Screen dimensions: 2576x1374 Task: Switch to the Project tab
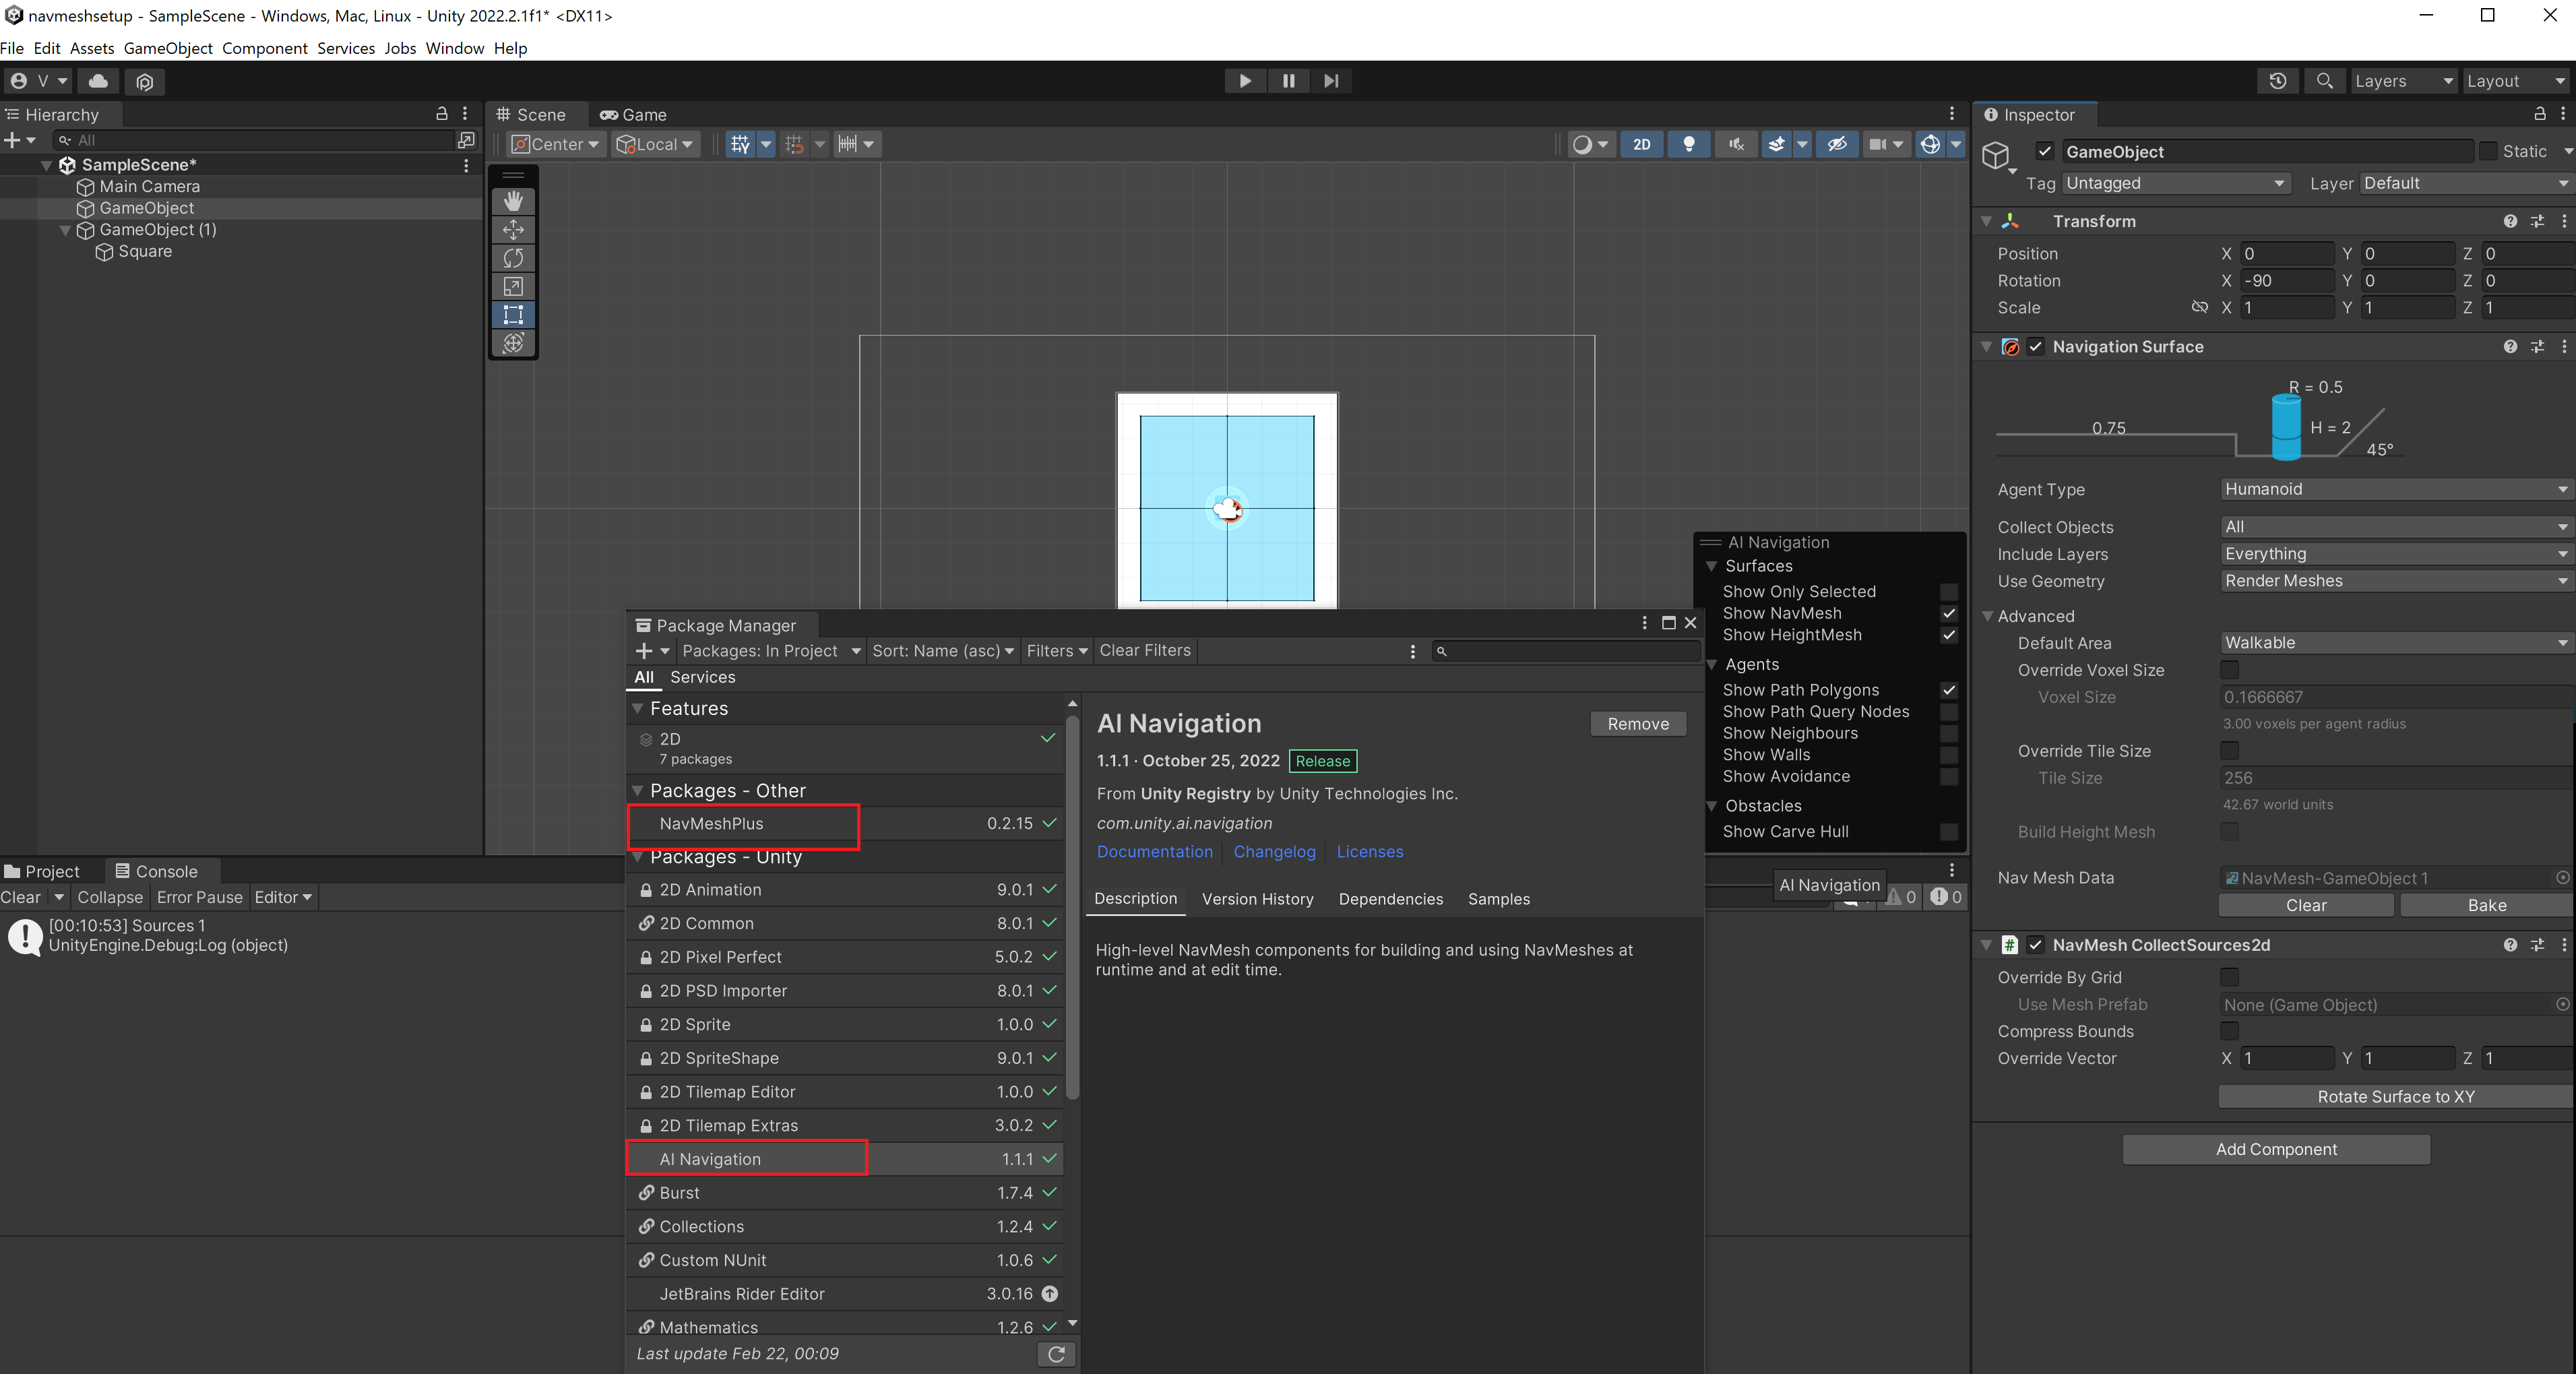(x=43, y=871)
